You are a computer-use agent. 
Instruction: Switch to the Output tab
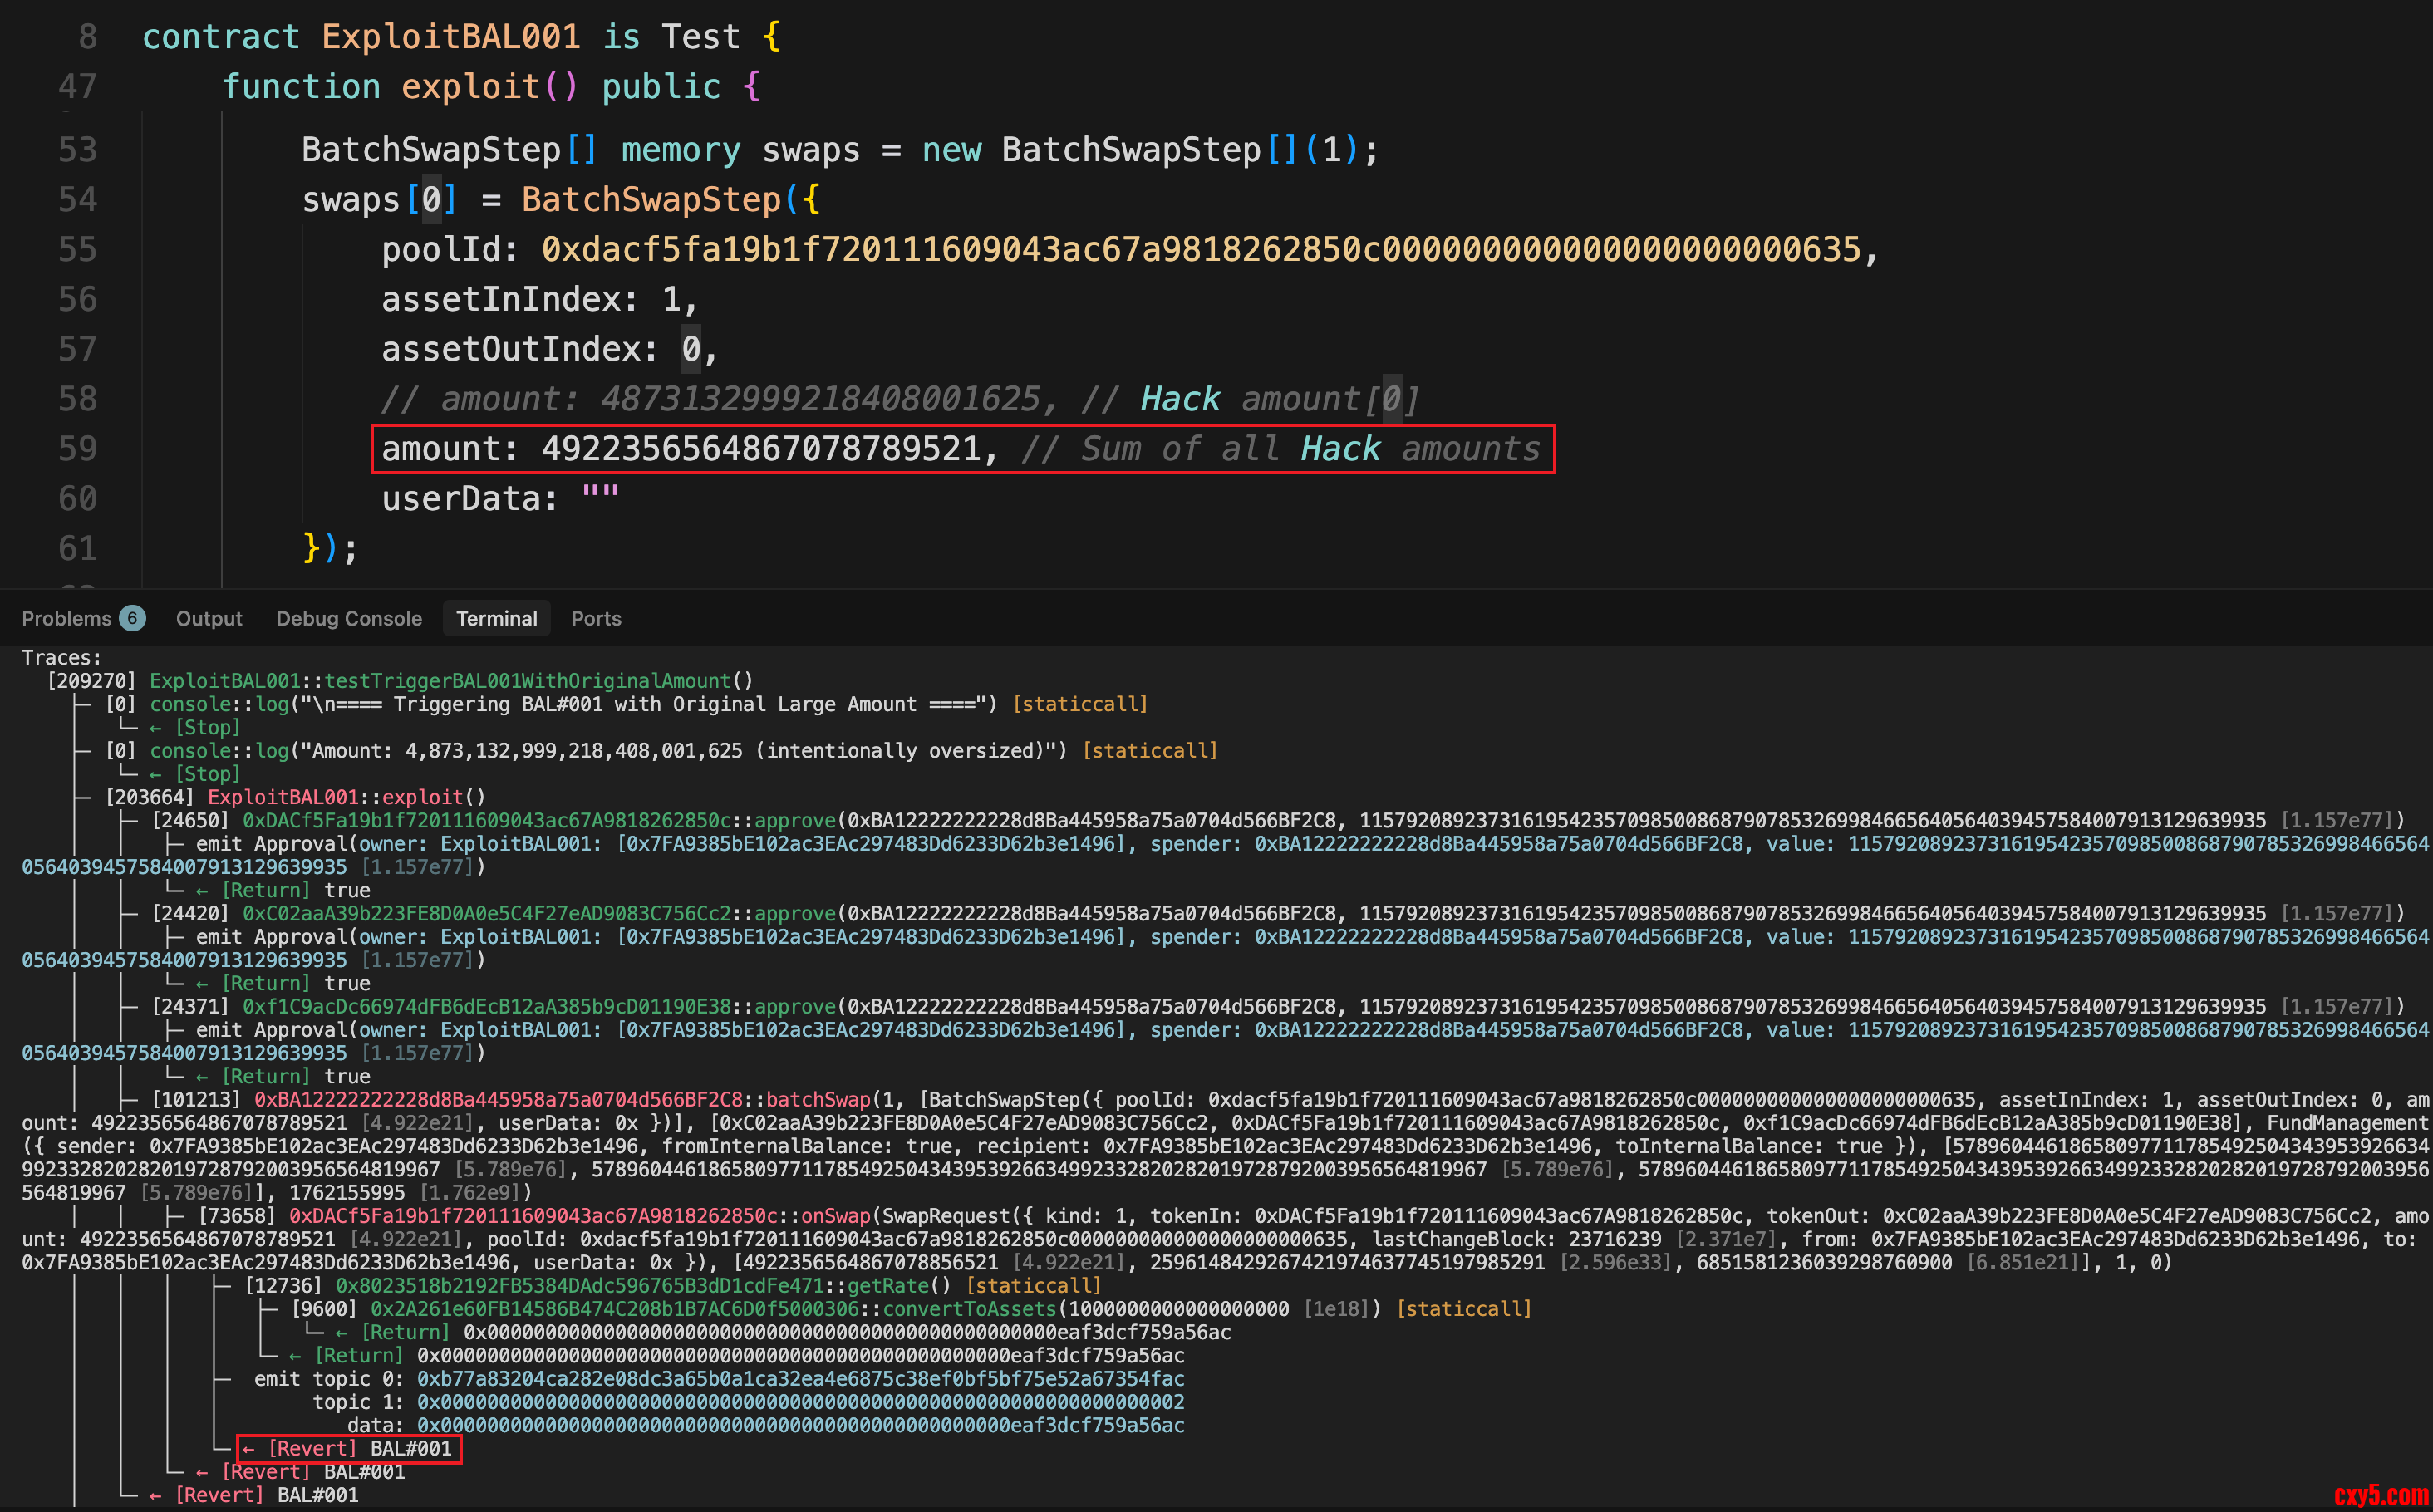pyautogui.click(x=209, y=618)
